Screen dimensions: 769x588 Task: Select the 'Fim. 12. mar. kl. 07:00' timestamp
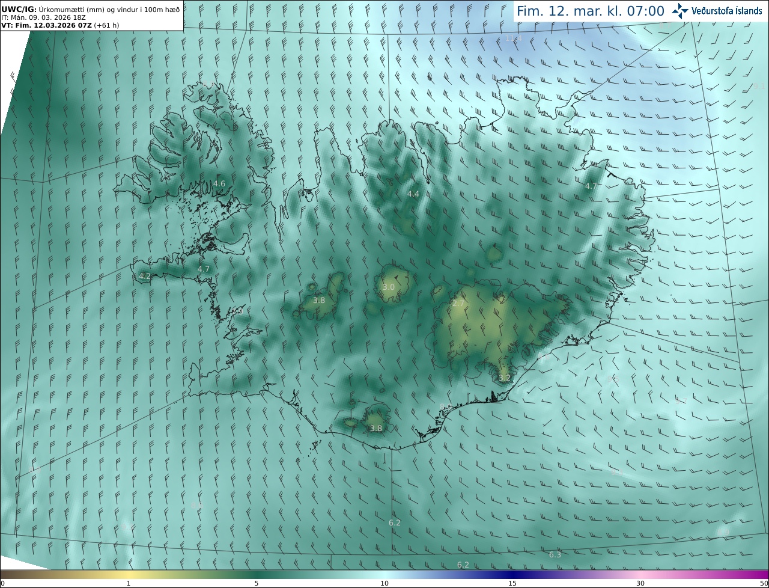click(x=591, y=11)
